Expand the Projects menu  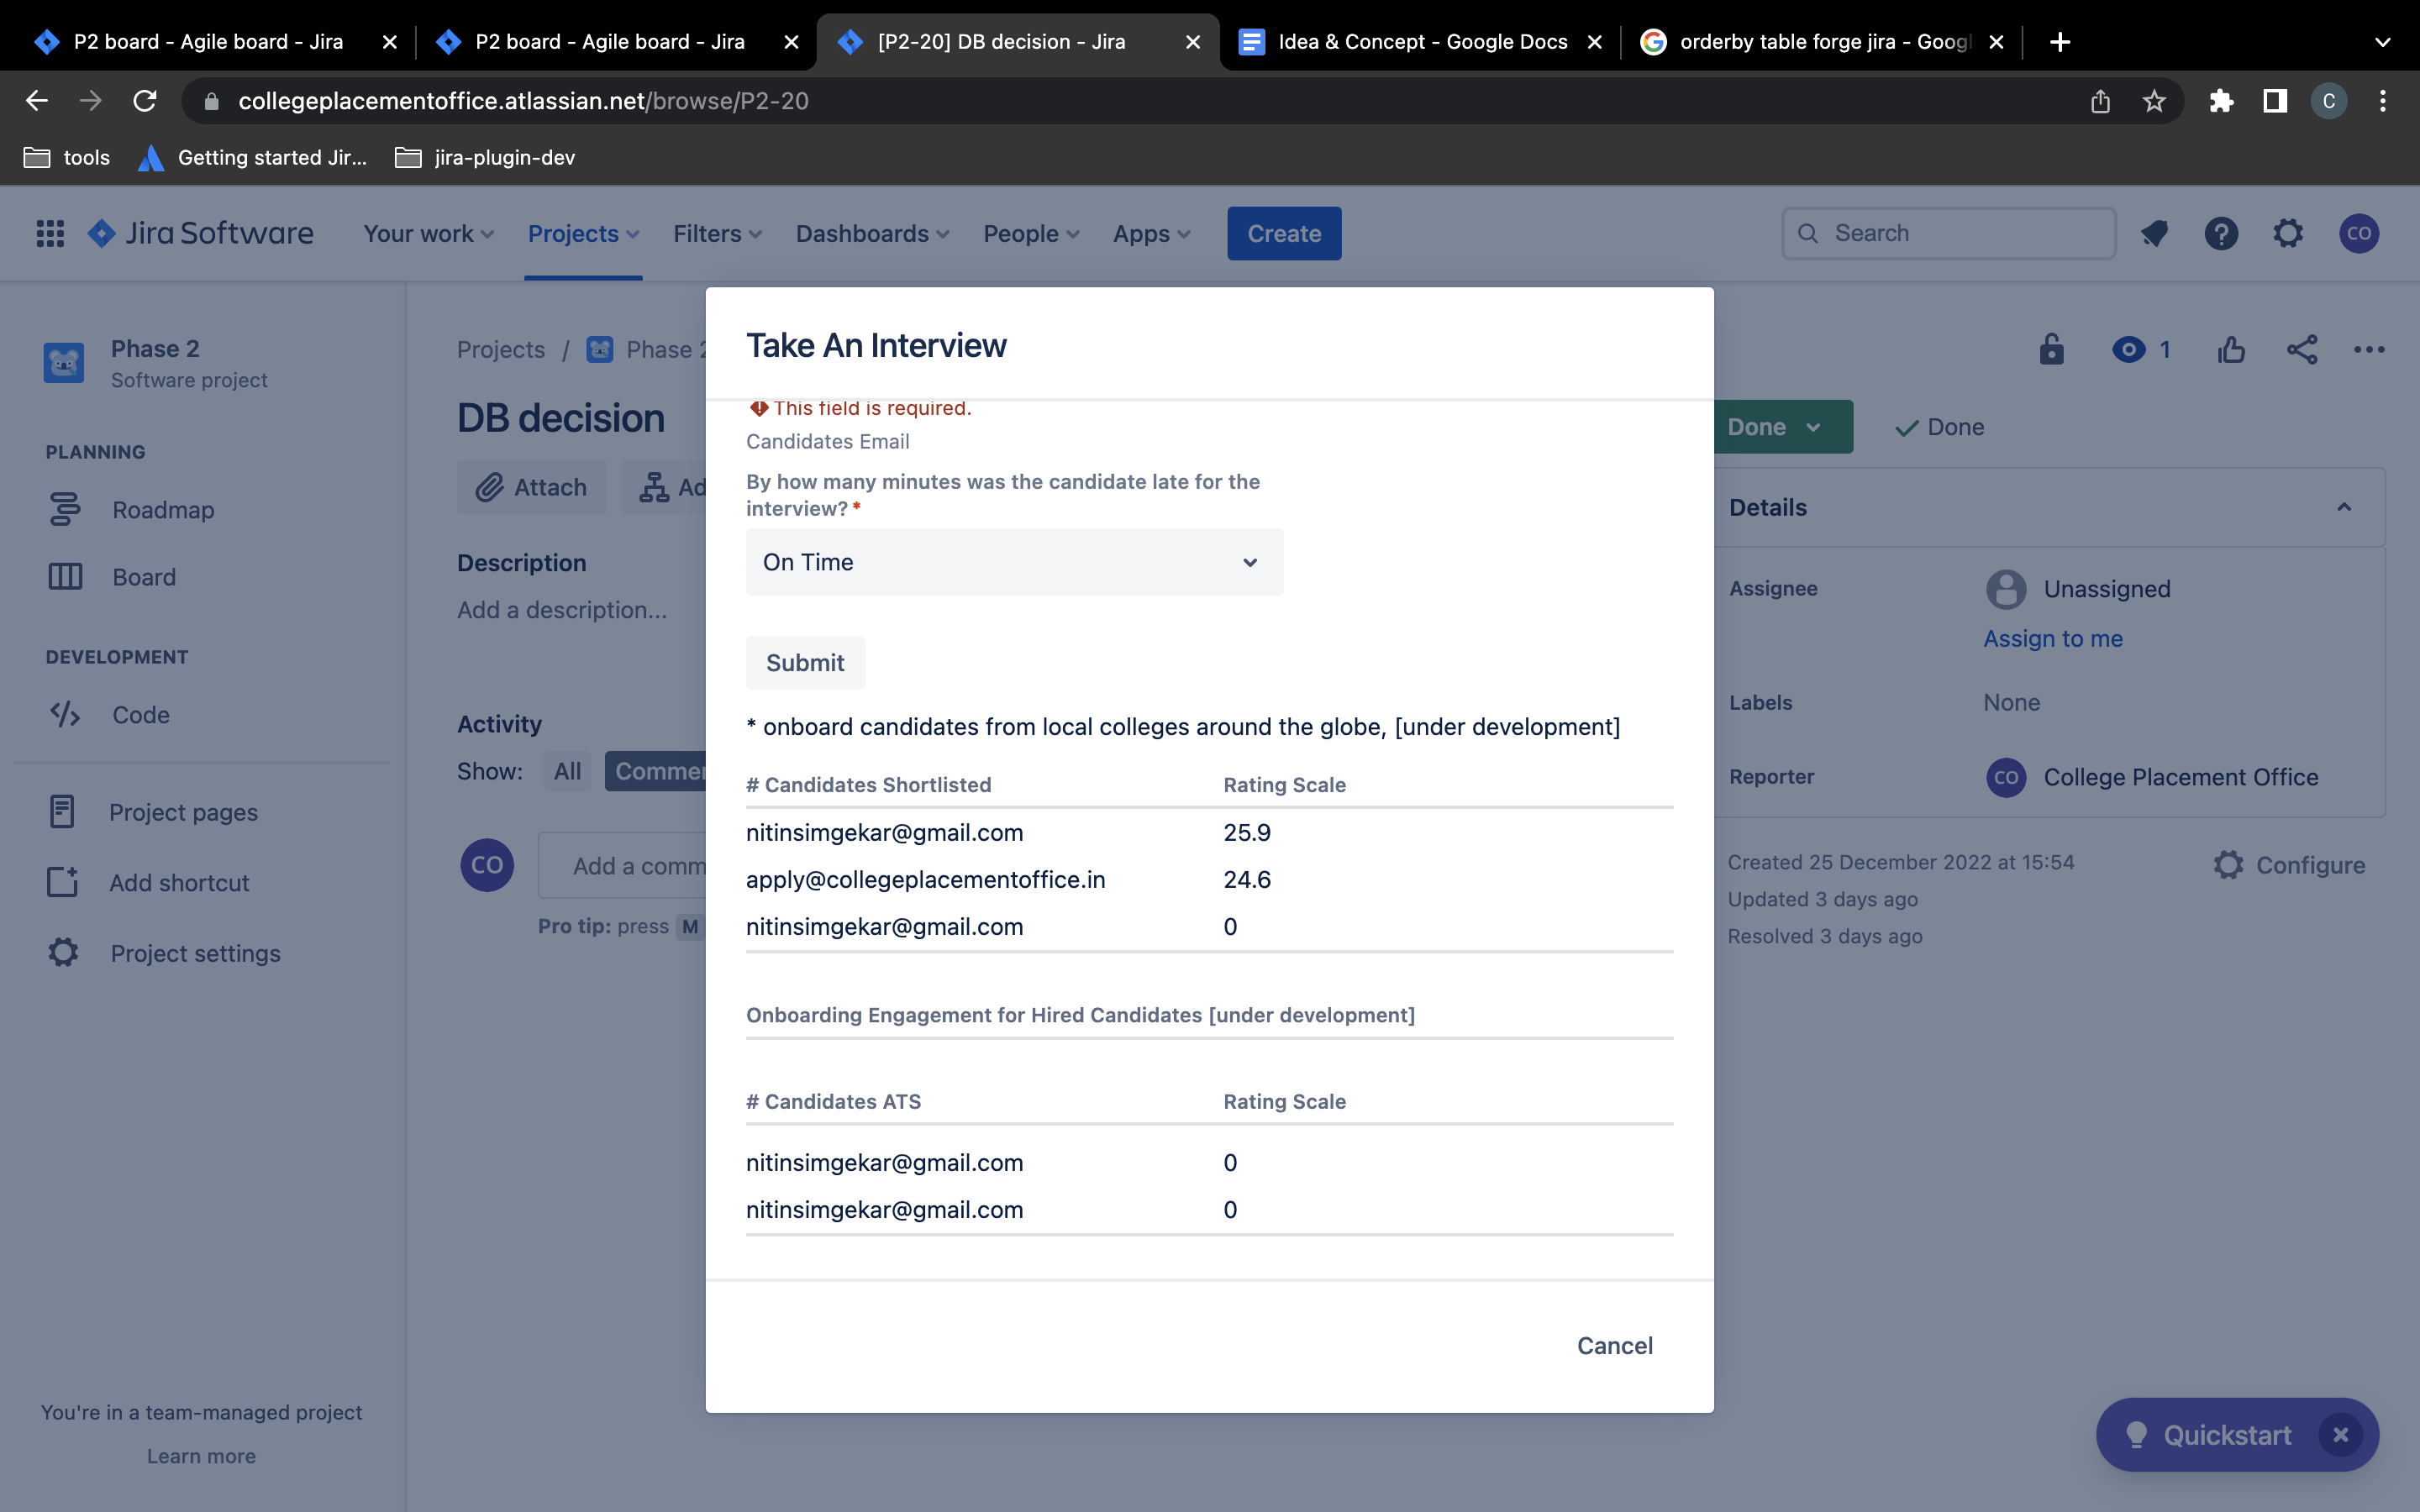pyautogui.click(x=583, y=233)
